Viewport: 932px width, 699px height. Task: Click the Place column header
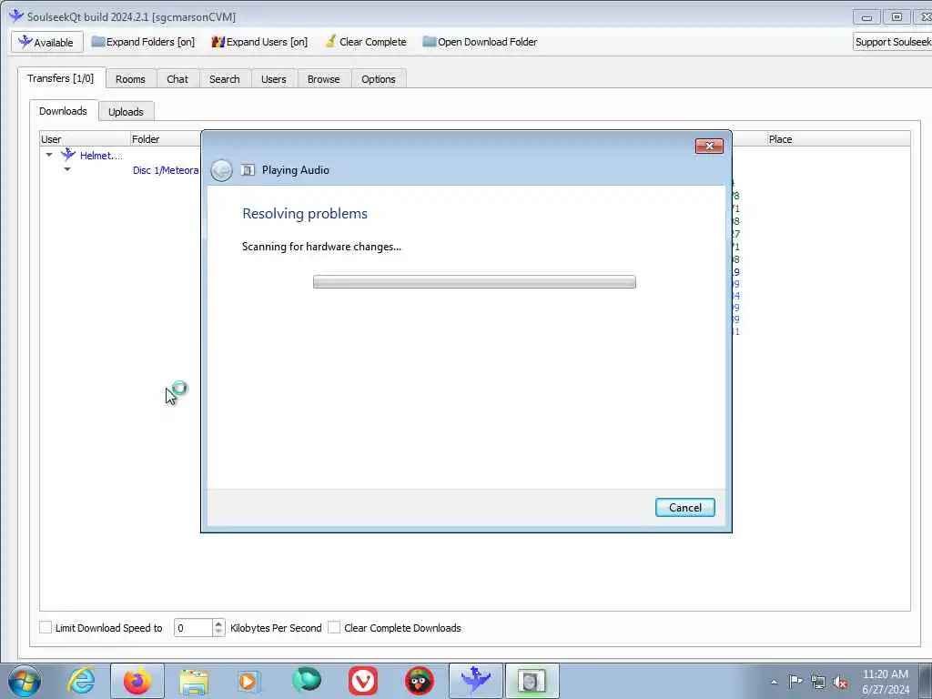pyautogui.click(x=838, y=139)
